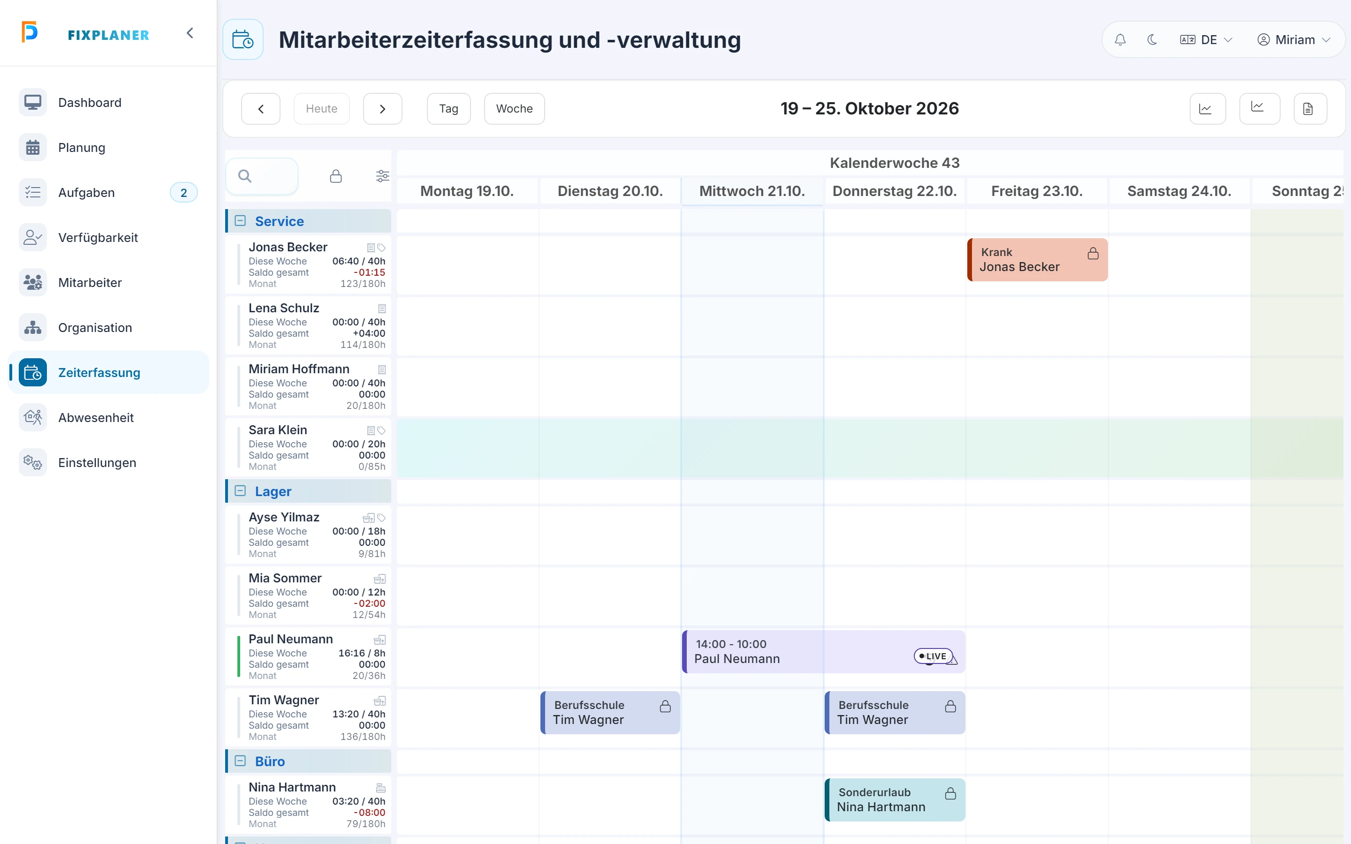The height and width of the screenshot is (844, 1351).
Task: Open Mitarbeiter in the sidebar
Action: coord(108,283)
